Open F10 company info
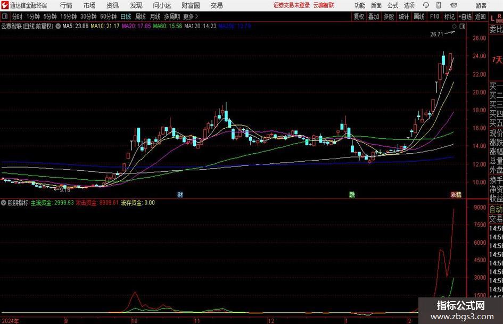The height and width of the screenshot is (324, 503). 435,16
